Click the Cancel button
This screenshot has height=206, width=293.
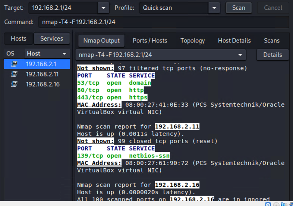coord(273,8)
